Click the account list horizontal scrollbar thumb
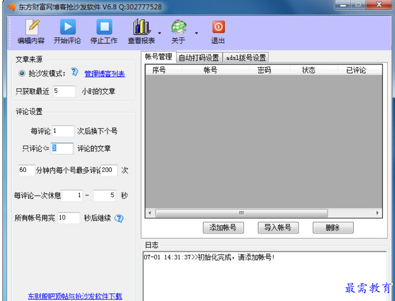 point(242,213)
